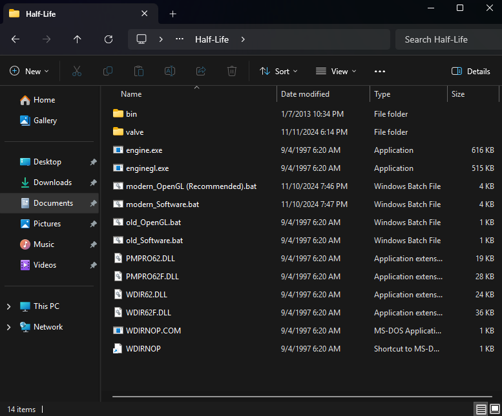Click the Cut scissors icon
This screenshot has height=416, width=502.
(x=77, y=71)
